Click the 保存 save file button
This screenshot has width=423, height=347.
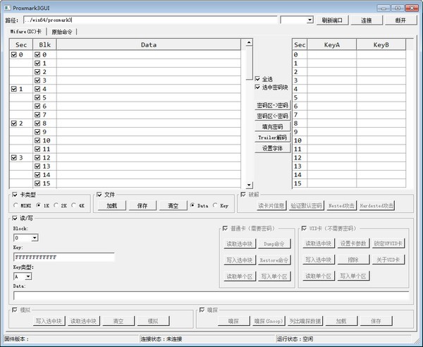[142, 205]
